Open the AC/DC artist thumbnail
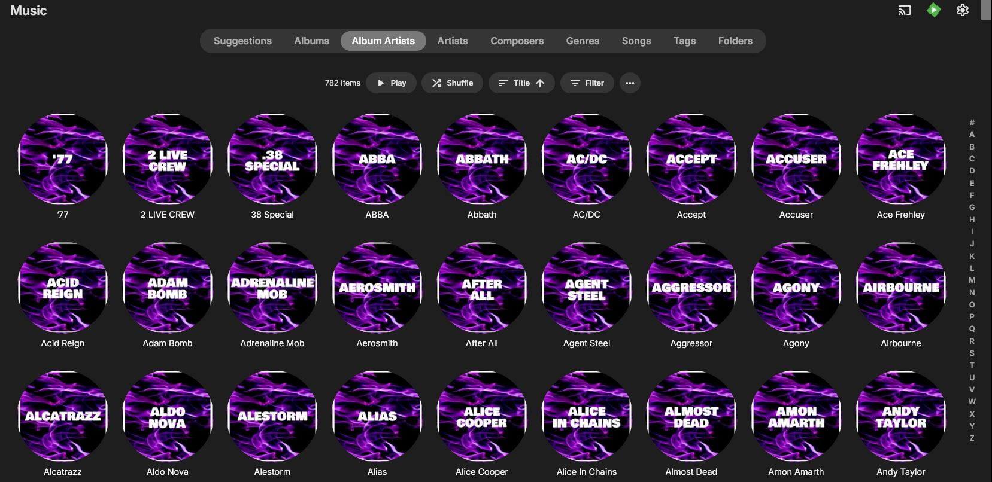The width and height of the screenshot is (992, 482). [x=587, y=159]
